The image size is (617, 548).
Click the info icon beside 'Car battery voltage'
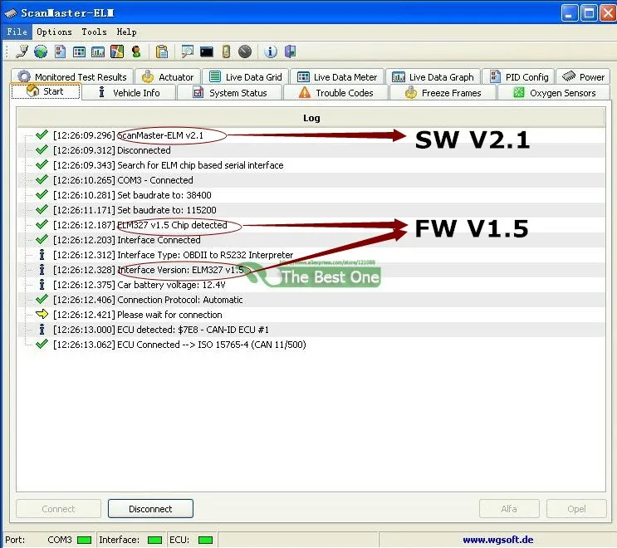(x=42, y=285)
